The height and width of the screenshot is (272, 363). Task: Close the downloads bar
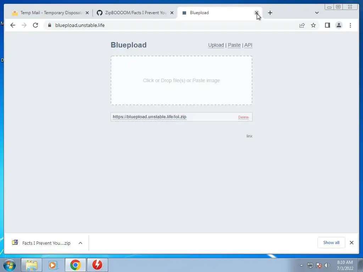[351, 243]
